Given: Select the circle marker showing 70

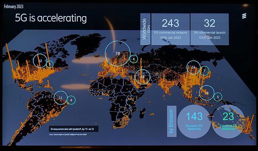Looking at the screenshot, I should (x=117, y=54).
